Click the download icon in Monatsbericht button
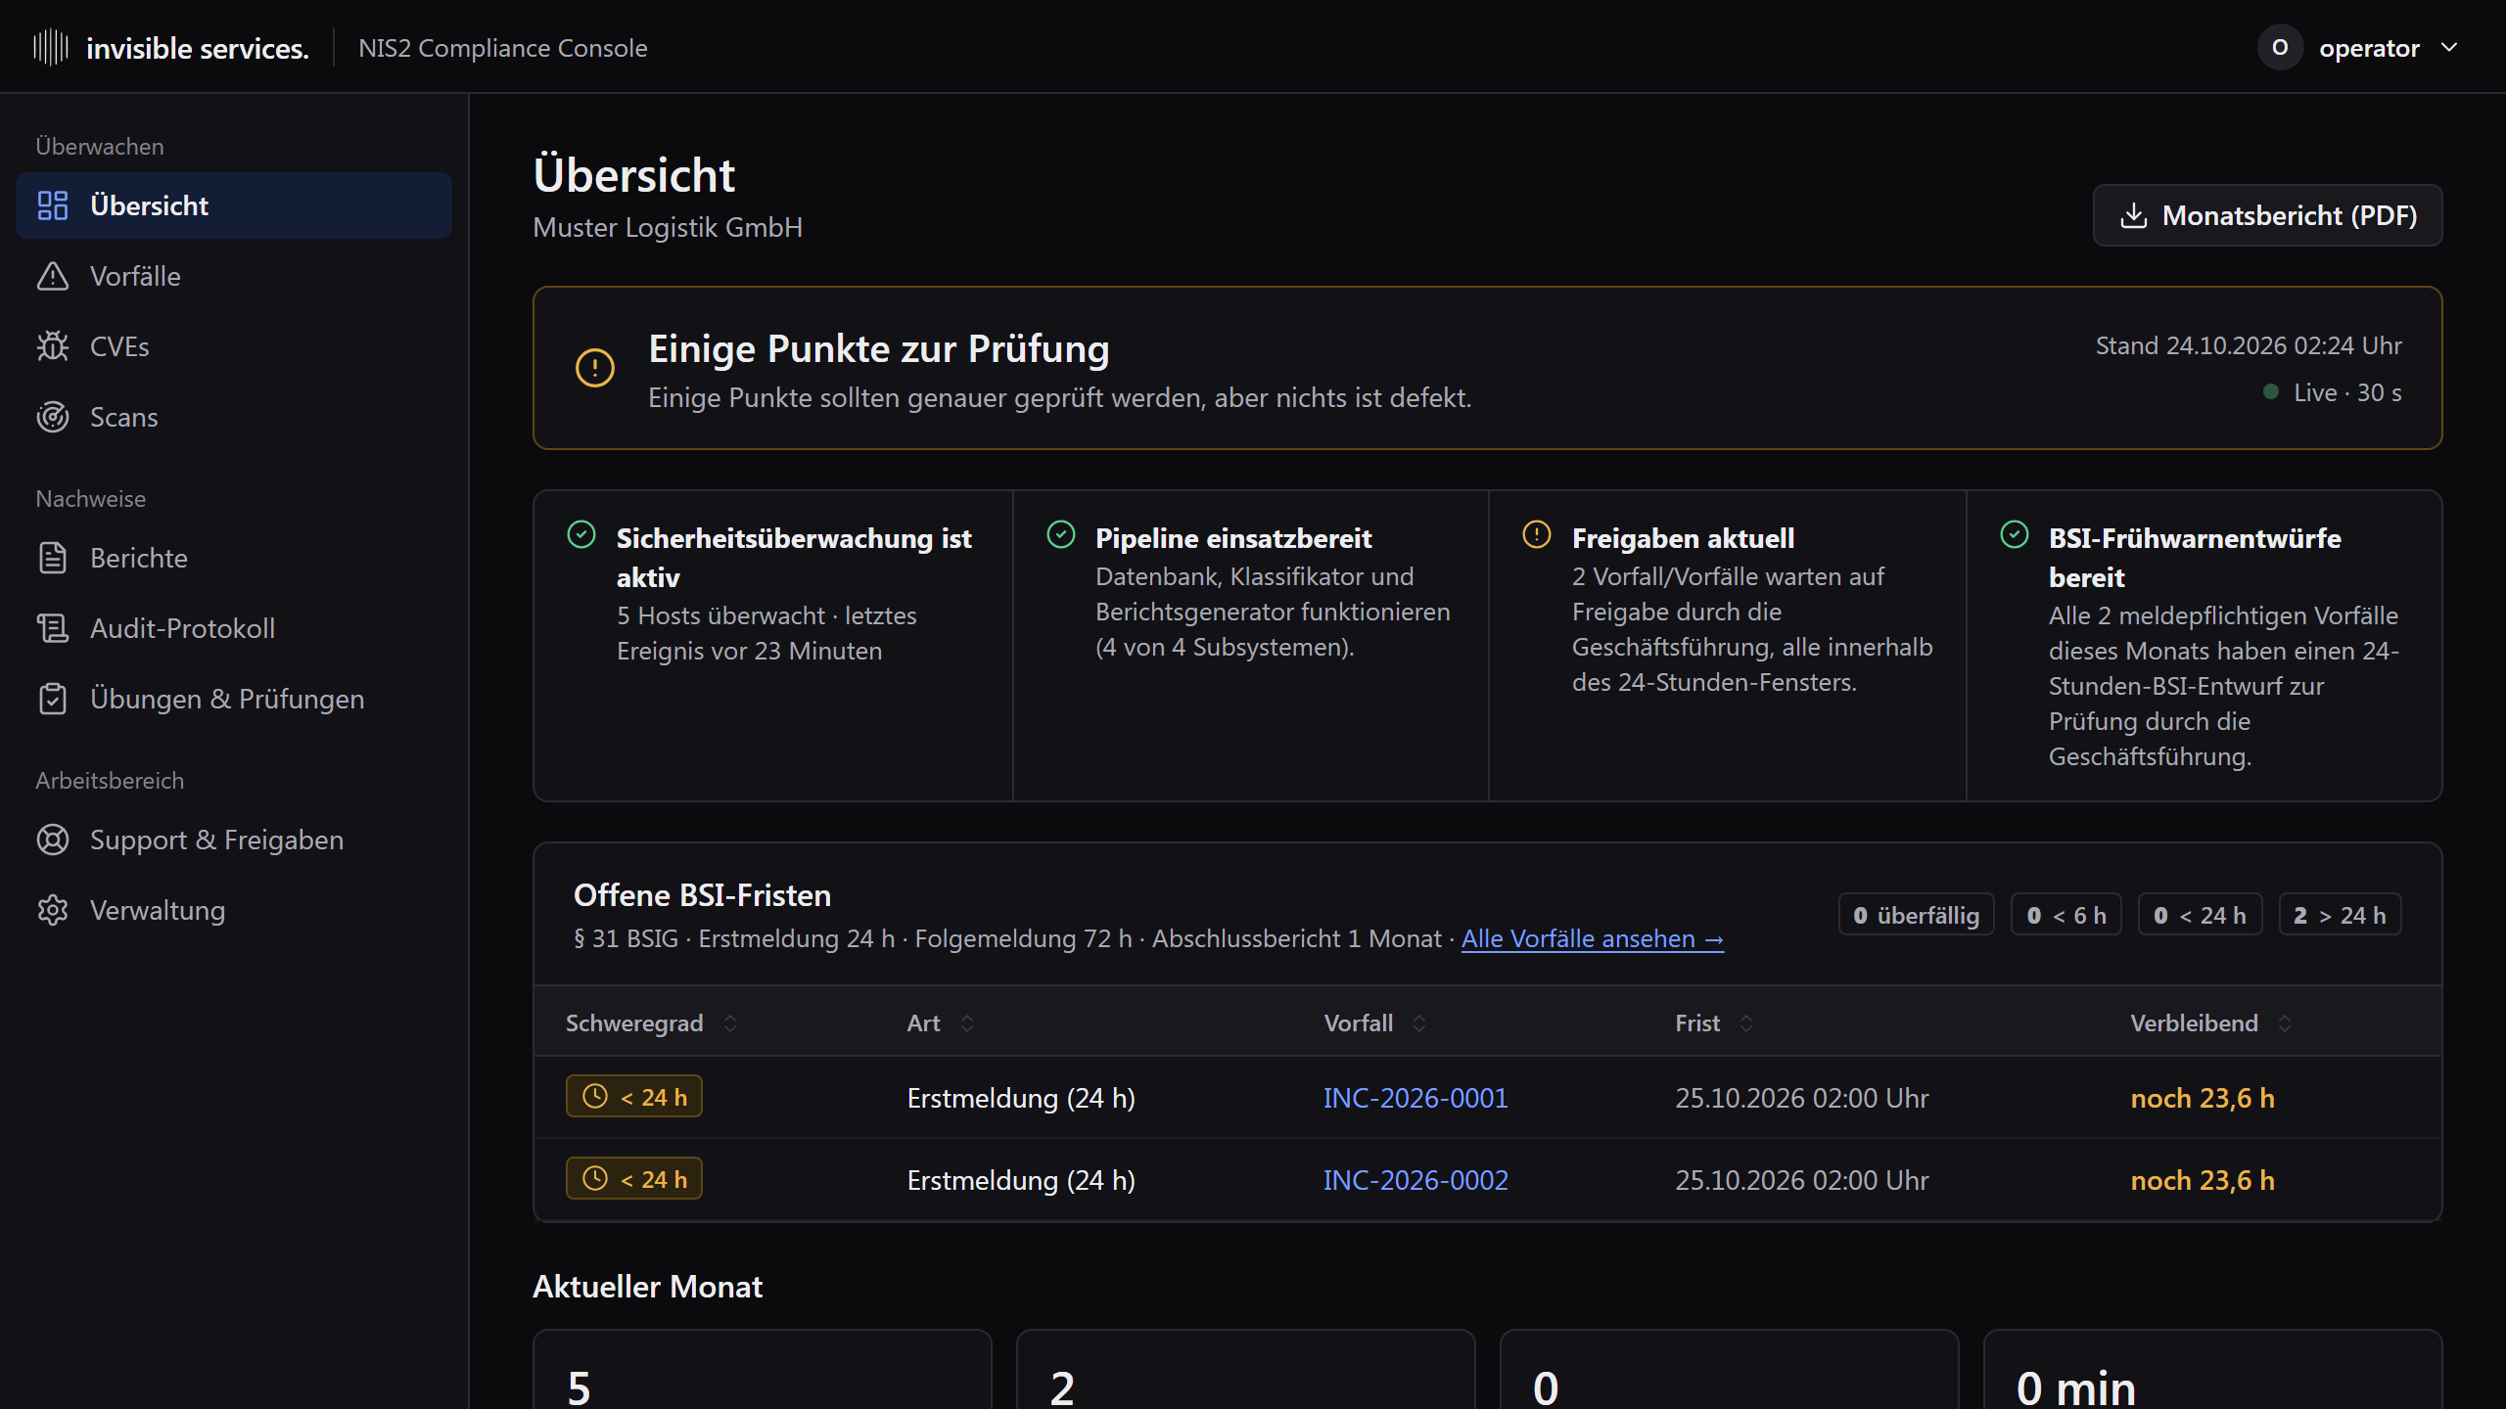Viewport: 2506px width, 1409px height. 2134,215
